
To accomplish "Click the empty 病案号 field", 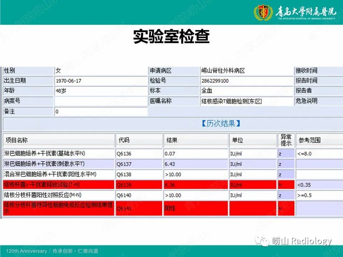I will pyautogui.click(x=101, y=101).
